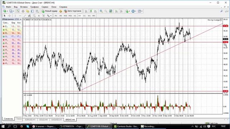The height and width of the screenshot is (129, 230).
Task: Switch to H1 timeframe
Action: (x=75, y=16)
